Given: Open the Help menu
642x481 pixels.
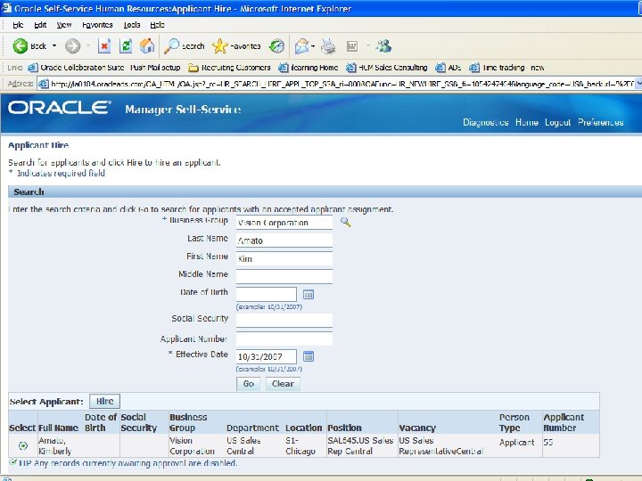Looking at the screenshot, I should (x=157, y=25).
